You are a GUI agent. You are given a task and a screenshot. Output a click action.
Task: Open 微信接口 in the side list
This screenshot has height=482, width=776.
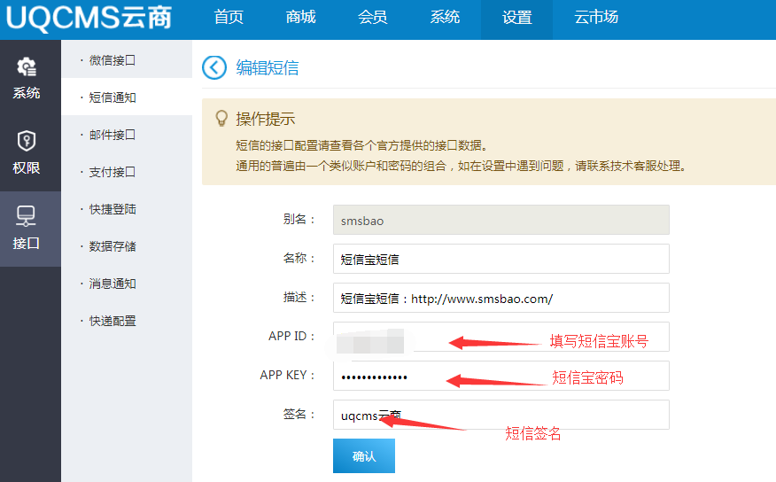tap(113, 60)
